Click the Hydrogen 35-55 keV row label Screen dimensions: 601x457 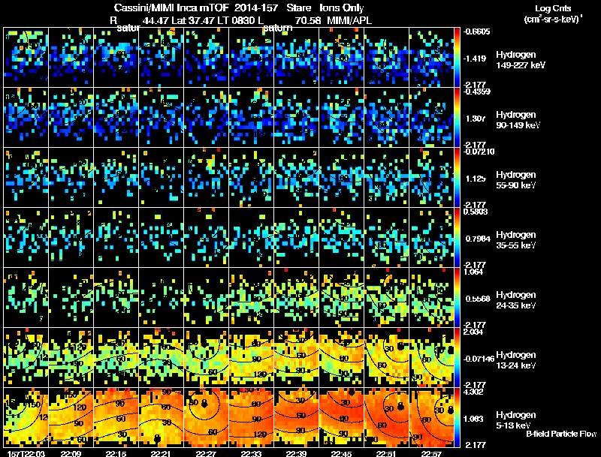pos(516,240)
